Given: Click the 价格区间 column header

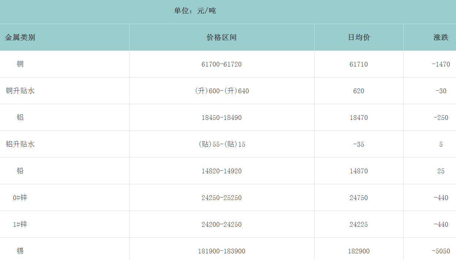Looking at the screenshot, I should pos(222,37).
